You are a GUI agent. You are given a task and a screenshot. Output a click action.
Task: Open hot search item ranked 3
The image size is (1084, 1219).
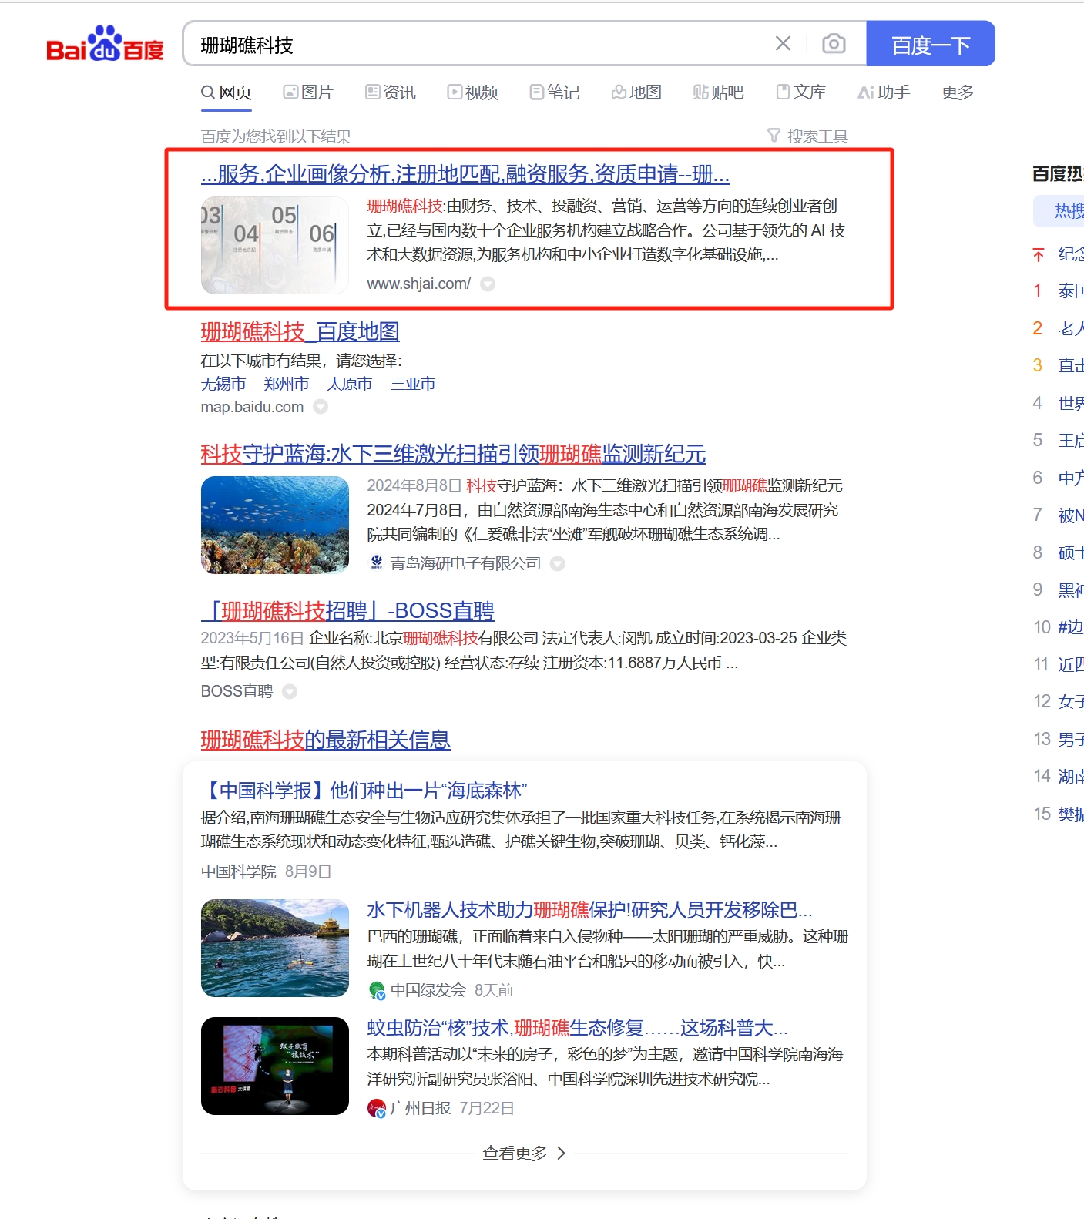[x=1070, y=365]
